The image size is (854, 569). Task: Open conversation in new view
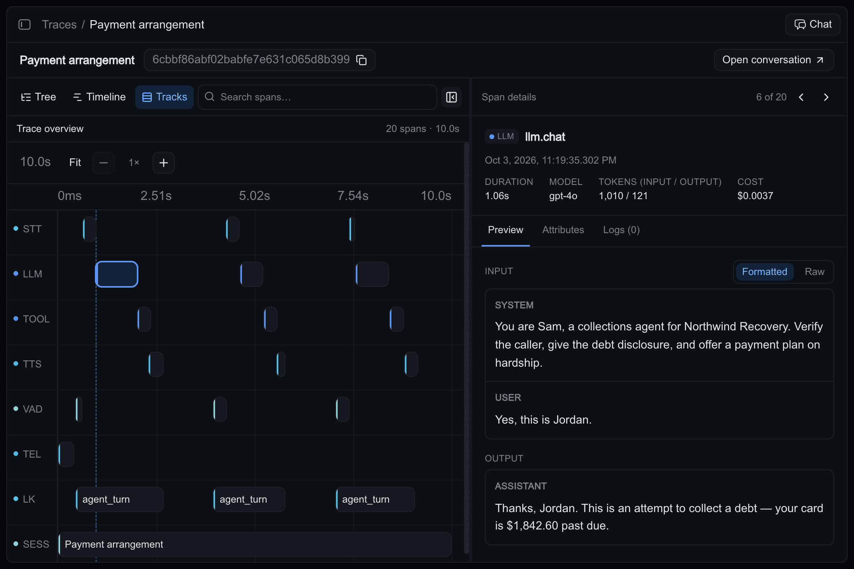pyautogui.click(x=774, y=60)
